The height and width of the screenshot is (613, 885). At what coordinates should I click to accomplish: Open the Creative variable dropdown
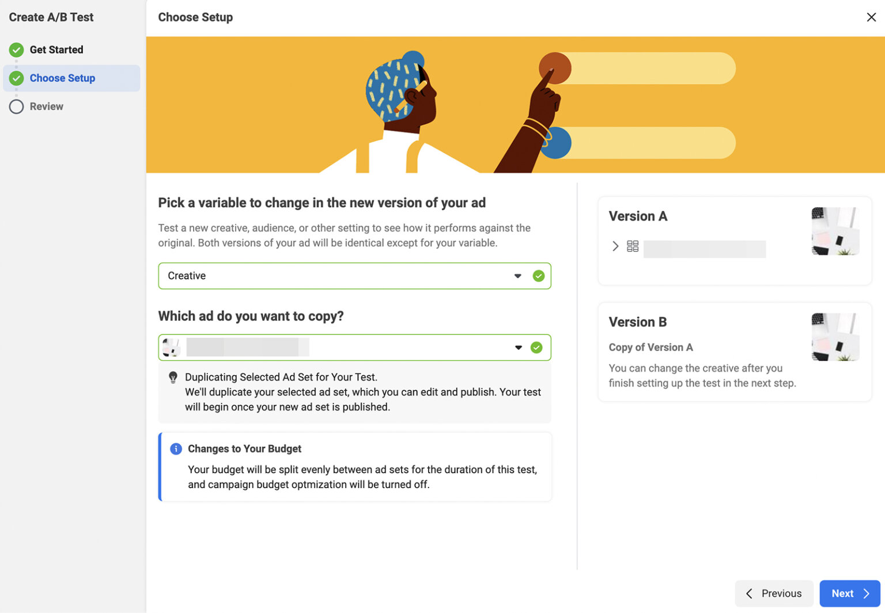click(517, 276)
